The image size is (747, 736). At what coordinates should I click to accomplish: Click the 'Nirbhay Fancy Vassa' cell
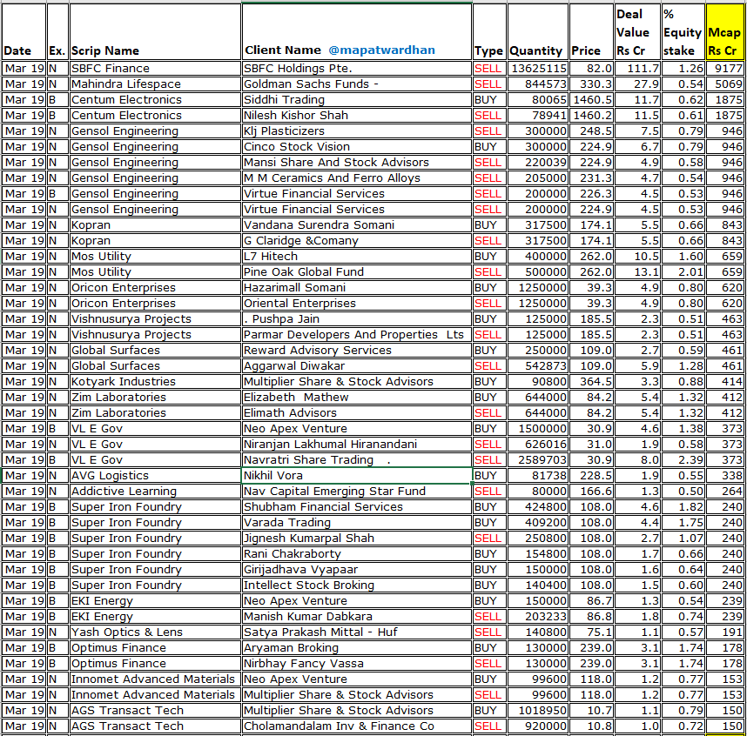pos(357,664)
